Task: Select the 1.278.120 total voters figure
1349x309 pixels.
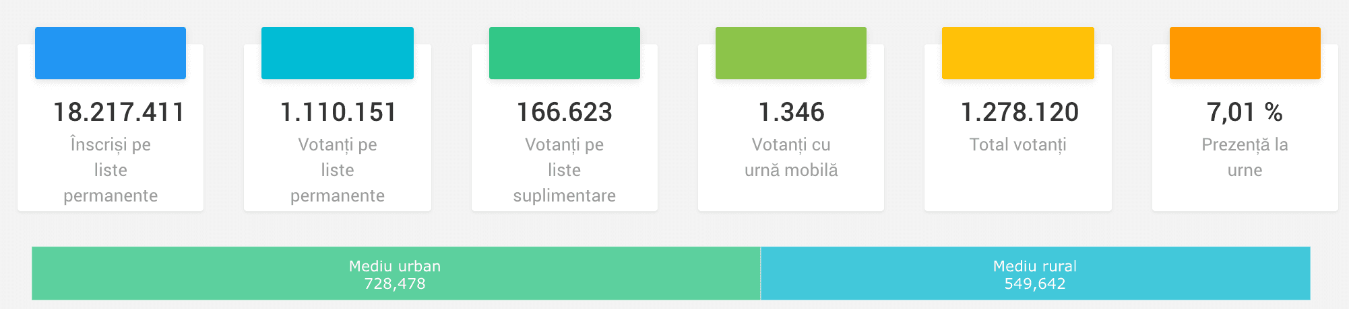Action: click(1019, 112)
